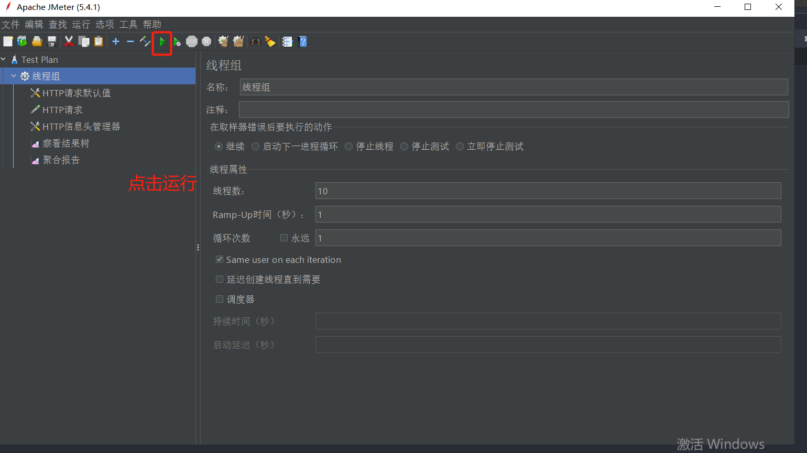
Task: Open the 运行 menu
Action: (81, 25)
